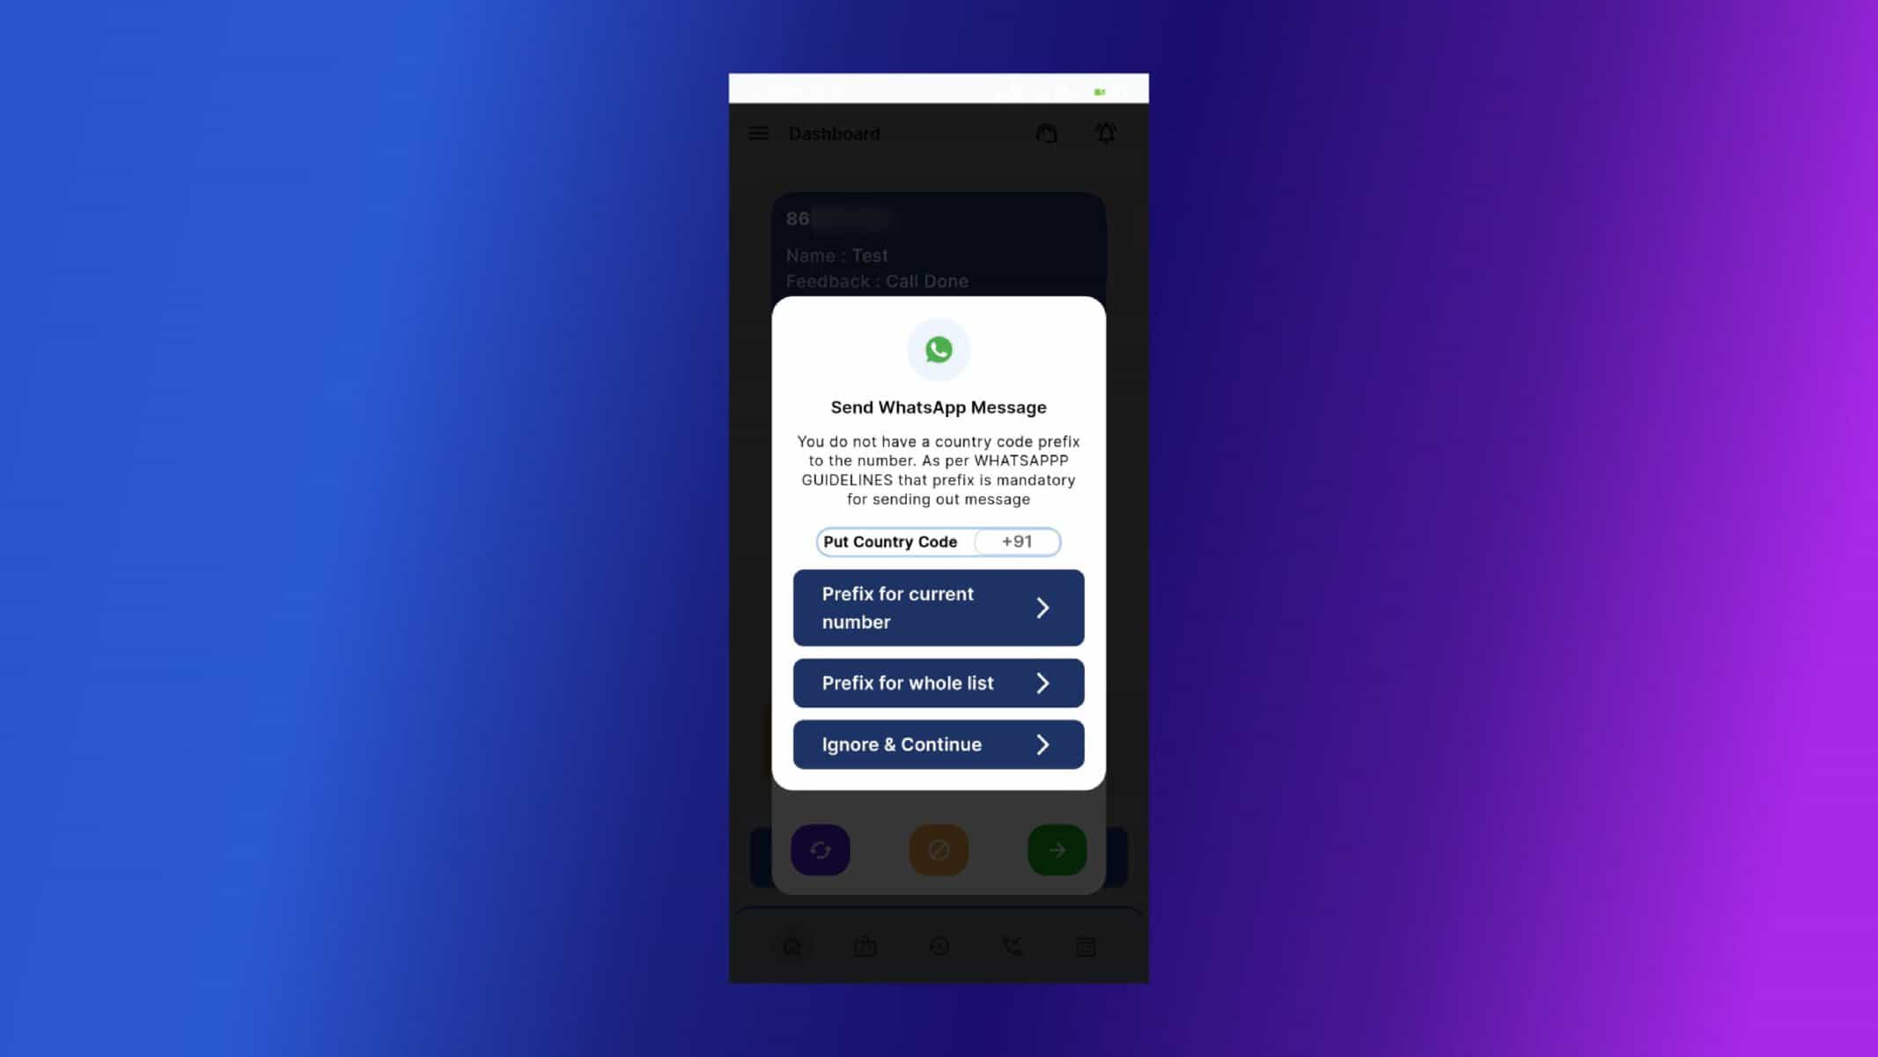Click the shopping bag icon in header

1046,133
